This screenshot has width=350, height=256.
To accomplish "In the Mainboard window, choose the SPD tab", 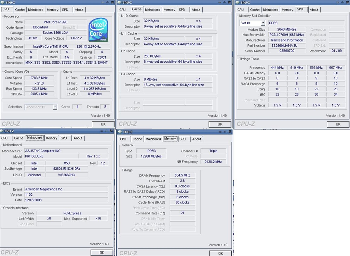I will coord(64,138).
